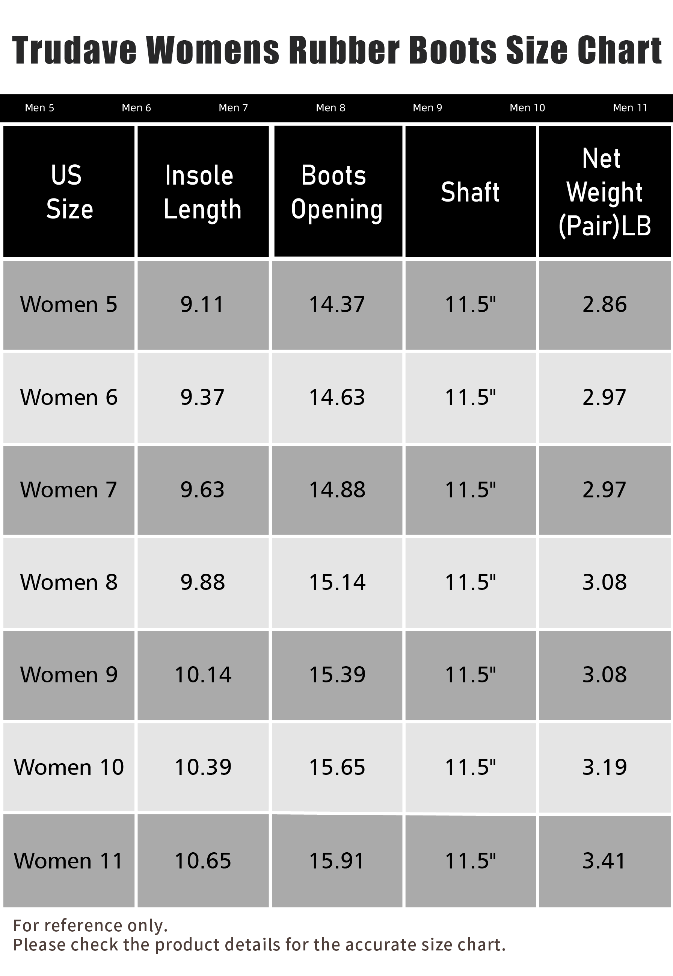This screenshot has height=976, width=673.
Task: Select the 14.88 boots opening cell
Action: point(337,490)
